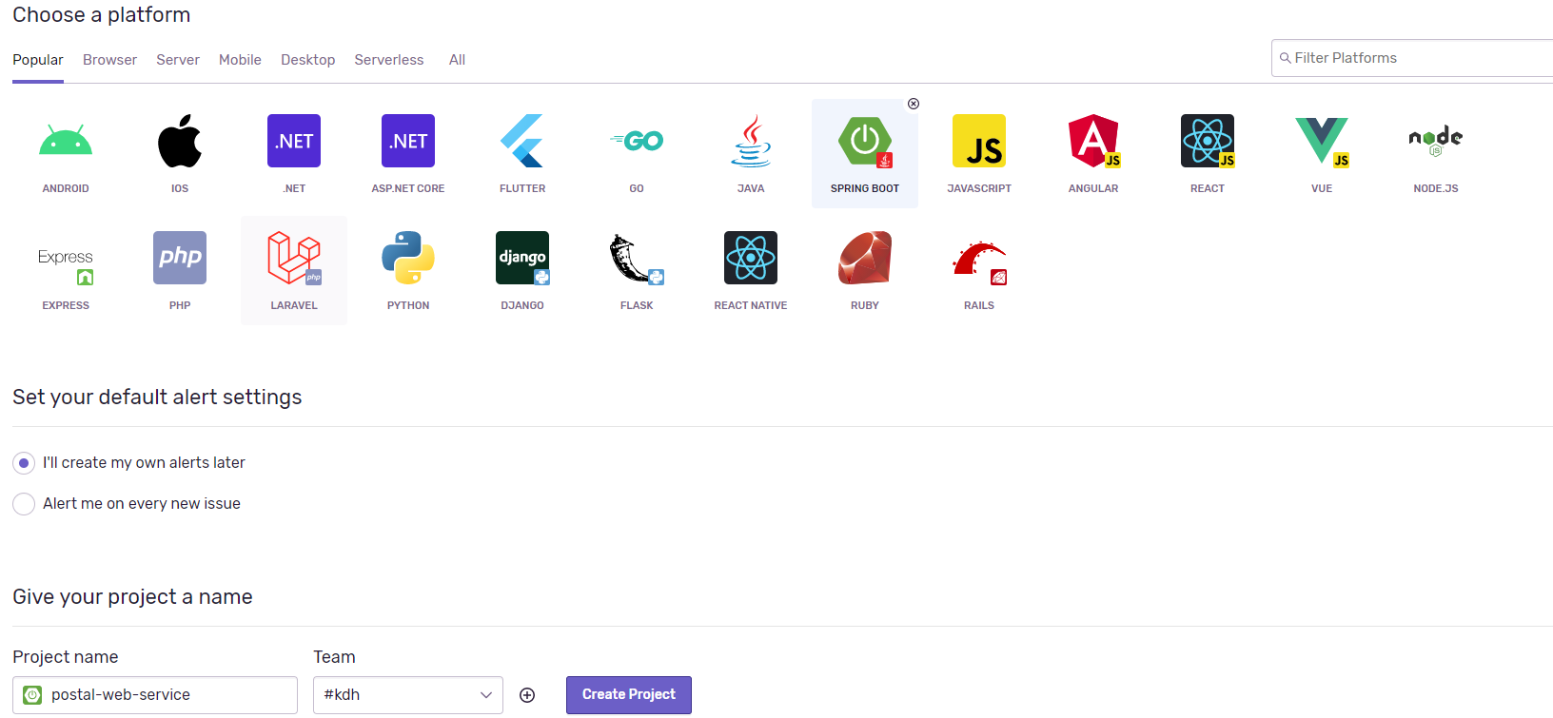Select the Laravel platform icon
The height and width of the screenshot is (718, 1553).
coord(294,258)
